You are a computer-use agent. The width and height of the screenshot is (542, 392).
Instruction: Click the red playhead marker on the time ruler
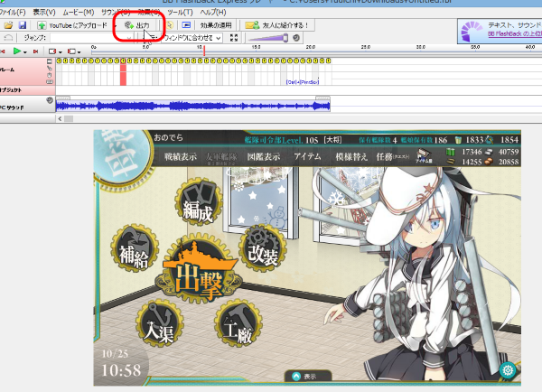point(204,51)
